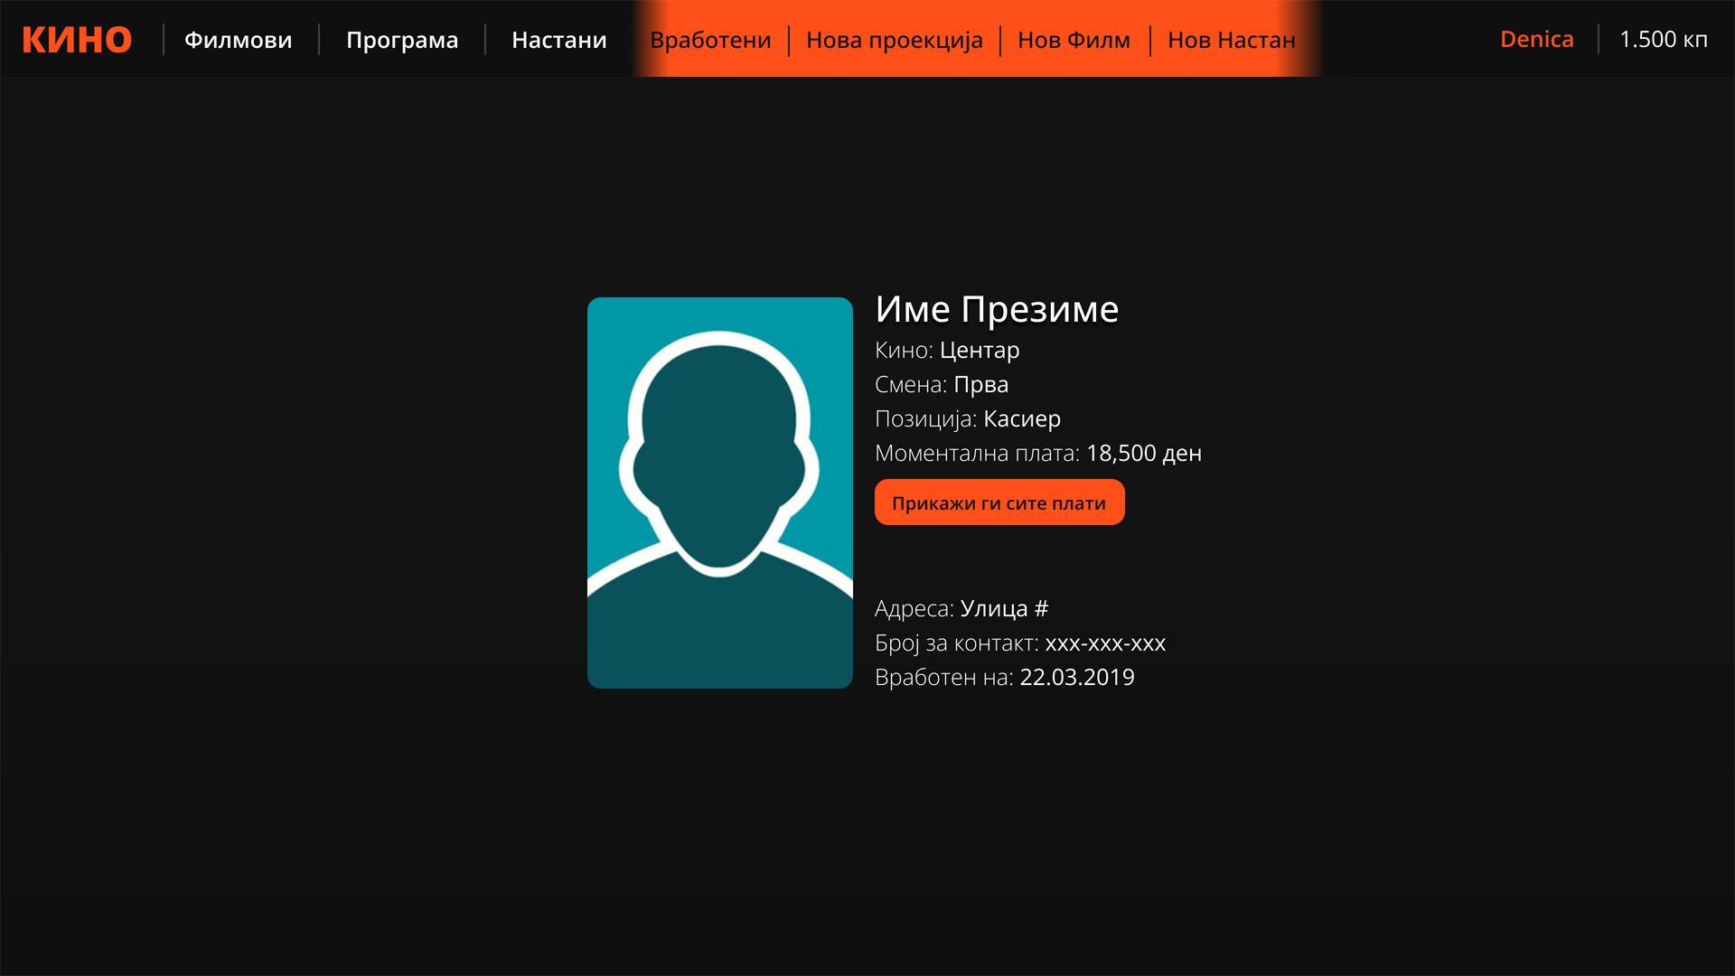Click the employee avatar placeholder image
The width and height of the screenshot is (1735, 976).
click(x=719, y=493)
